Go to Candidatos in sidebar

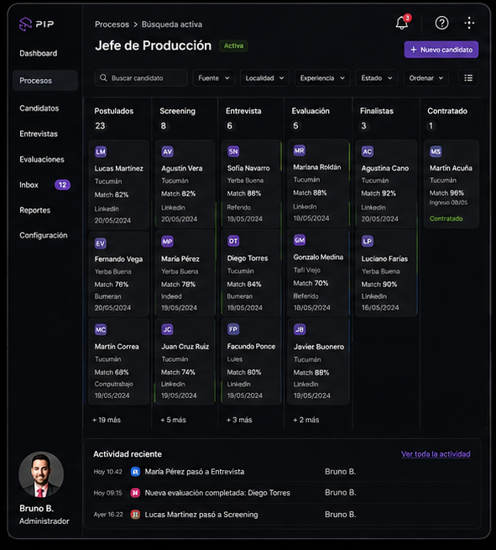click(x=39, y=108)
